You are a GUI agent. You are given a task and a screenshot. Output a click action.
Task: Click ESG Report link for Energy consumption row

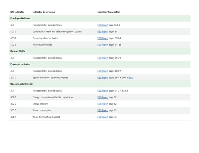pos(103,97)
